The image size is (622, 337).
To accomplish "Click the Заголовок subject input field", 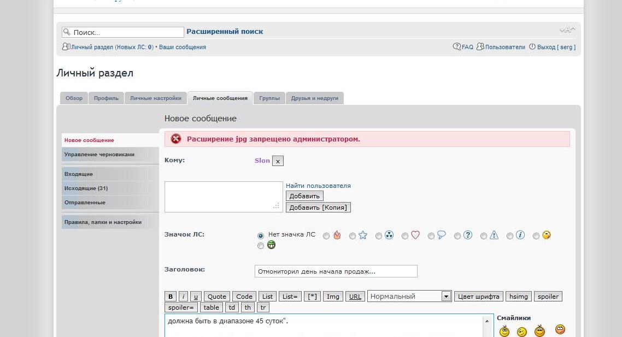I will click(336, 271).
